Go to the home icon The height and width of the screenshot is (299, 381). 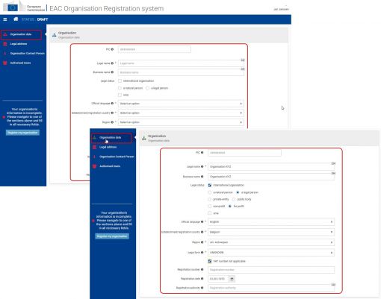16,19
